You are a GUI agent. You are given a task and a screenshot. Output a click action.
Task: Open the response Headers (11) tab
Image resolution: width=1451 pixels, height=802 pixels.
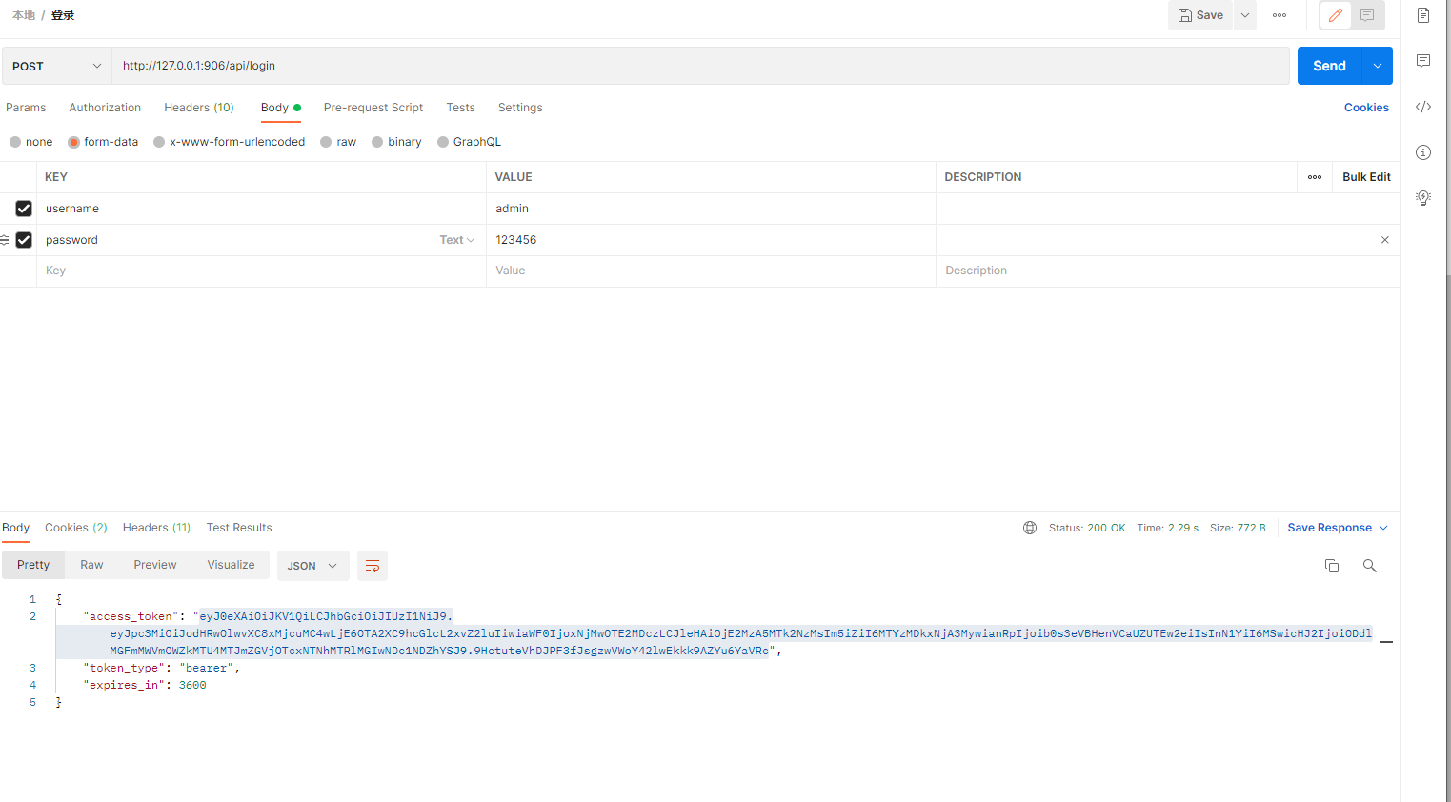click(x=156, y=528)
